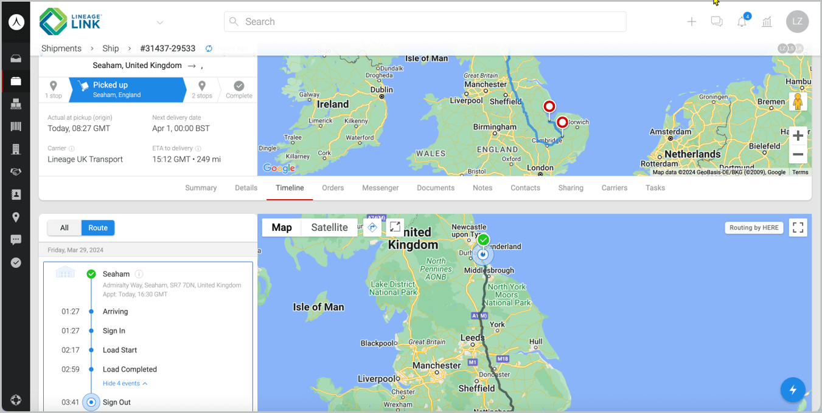Click in the Search field
This screenshot has width=822, height=413.
click(425, 22)
